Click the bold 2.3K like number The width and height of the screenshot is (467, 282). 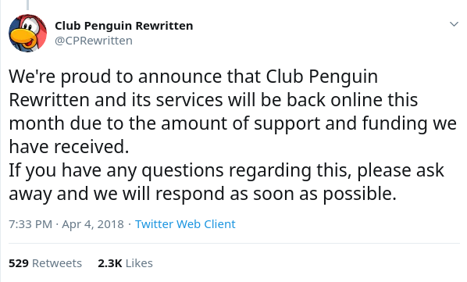[x=110, y=263]
